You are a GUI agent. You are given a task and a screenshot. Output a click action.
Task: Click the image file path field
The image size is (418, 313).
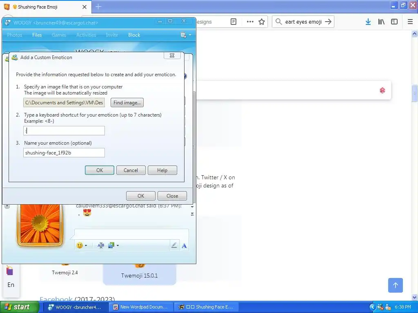tap(64, 102)
